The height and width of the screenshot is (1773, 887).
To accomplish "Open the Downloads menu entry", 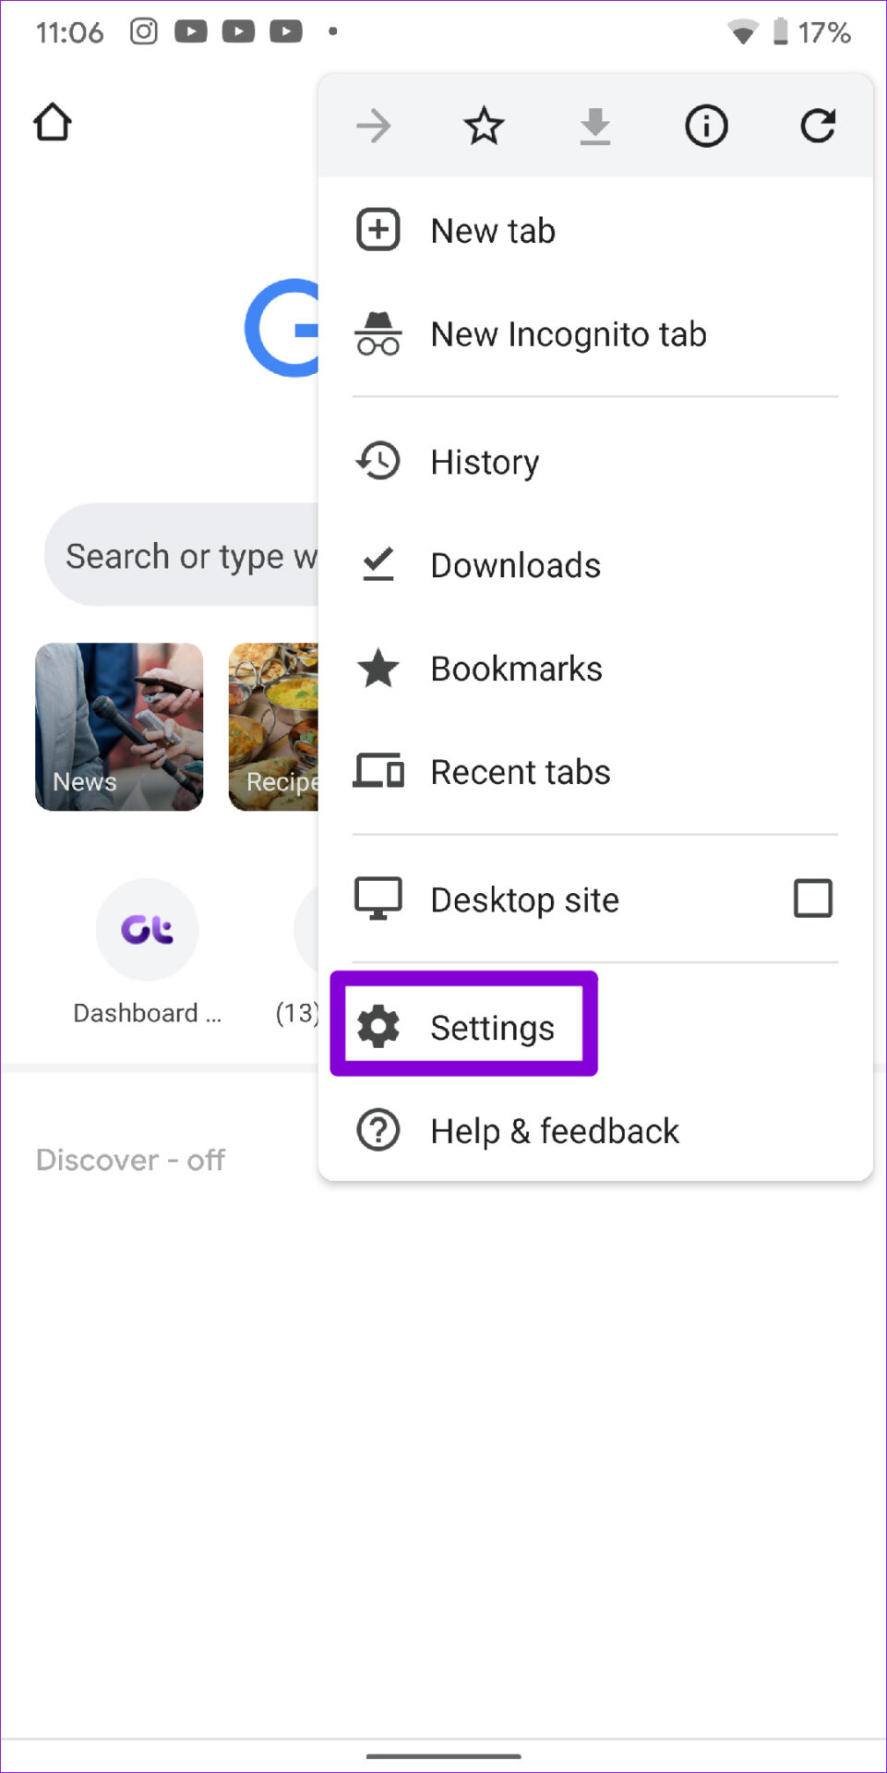I will (x=595, y=565).
